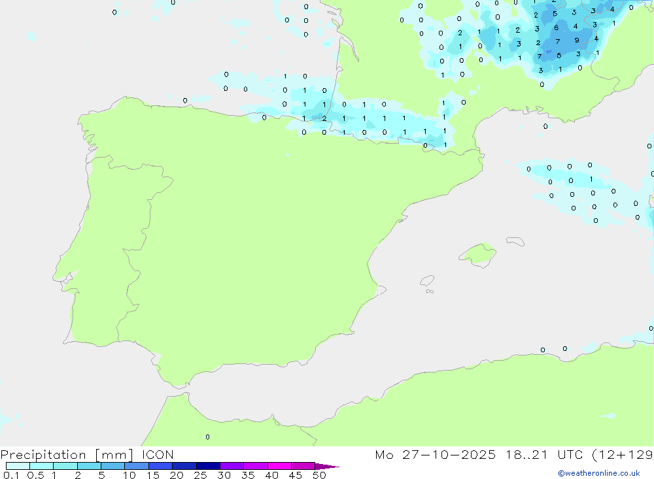
Task: Click the '9' precipitation value over France
Action: (576, 41)
